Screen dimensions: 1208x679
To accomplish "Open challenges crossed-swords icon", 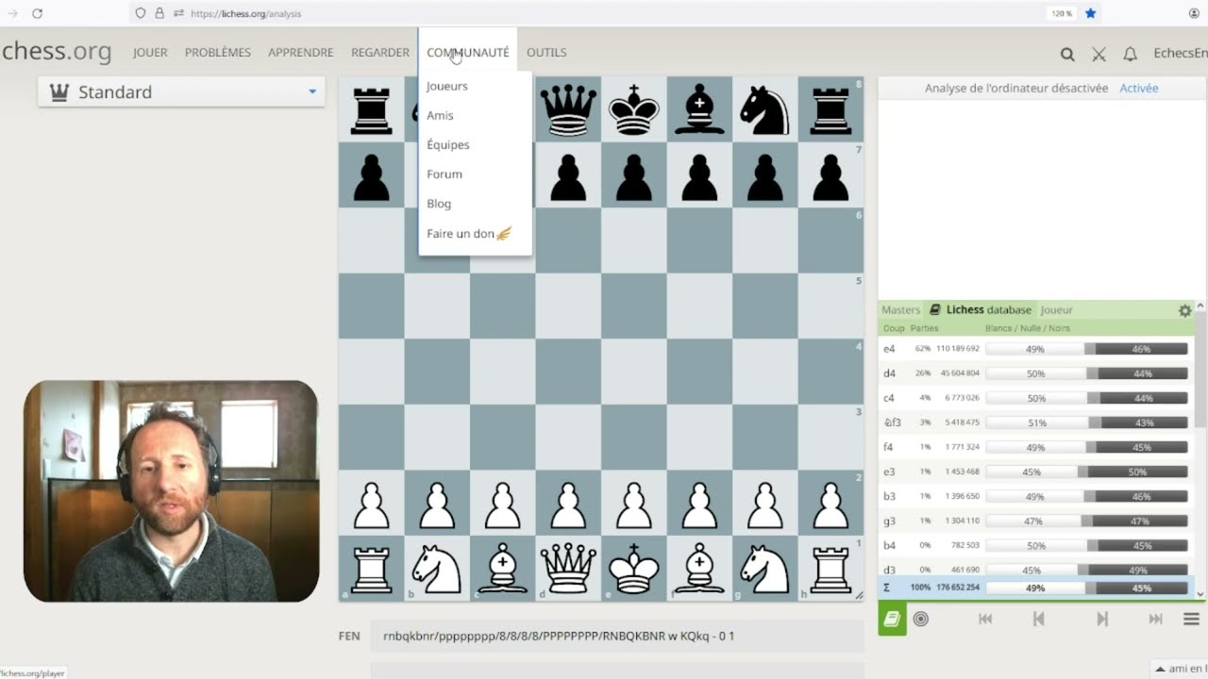I will (1099, 54).
